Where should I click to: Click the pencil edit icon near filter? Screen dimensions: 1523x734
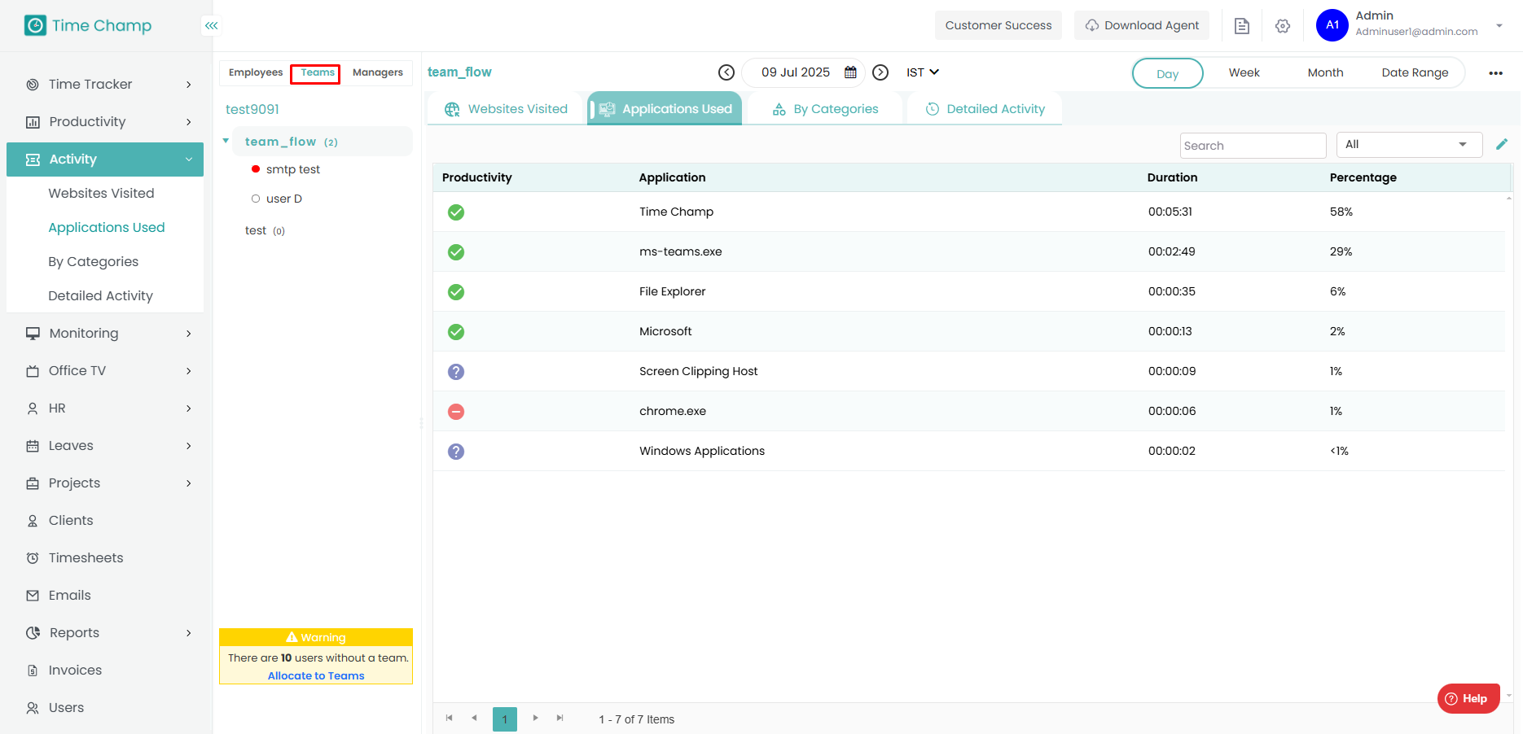click(1502, 145)
